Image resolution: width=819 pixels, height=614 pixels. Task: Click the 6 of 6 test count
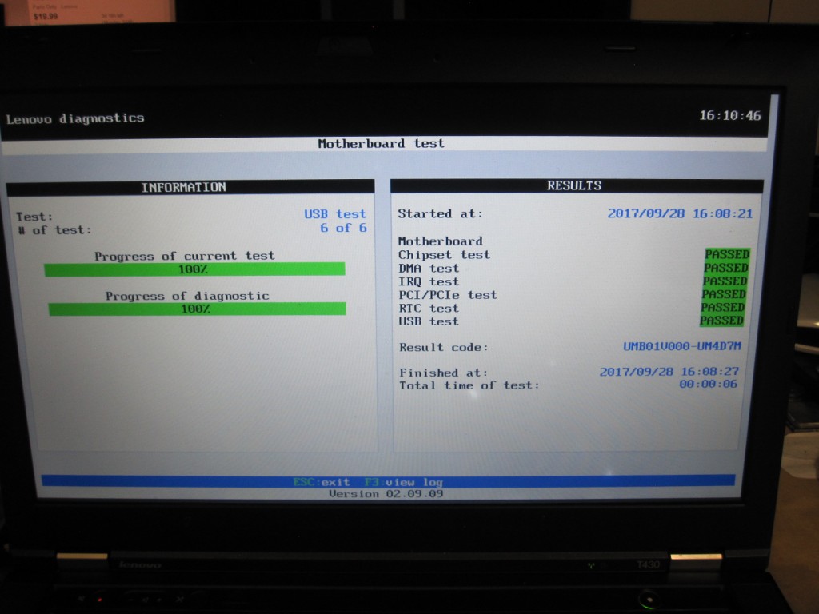(343, 228)
